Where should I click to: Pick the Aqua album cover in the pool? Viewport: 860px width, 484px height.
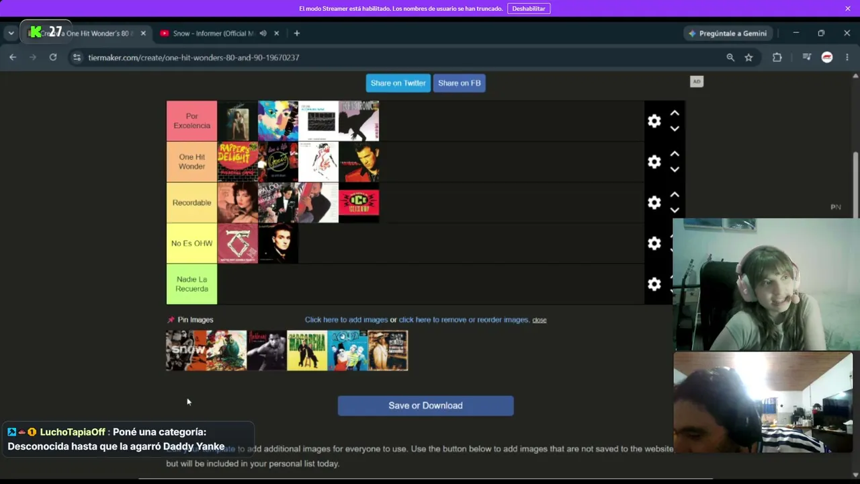(x=347, y=350)
